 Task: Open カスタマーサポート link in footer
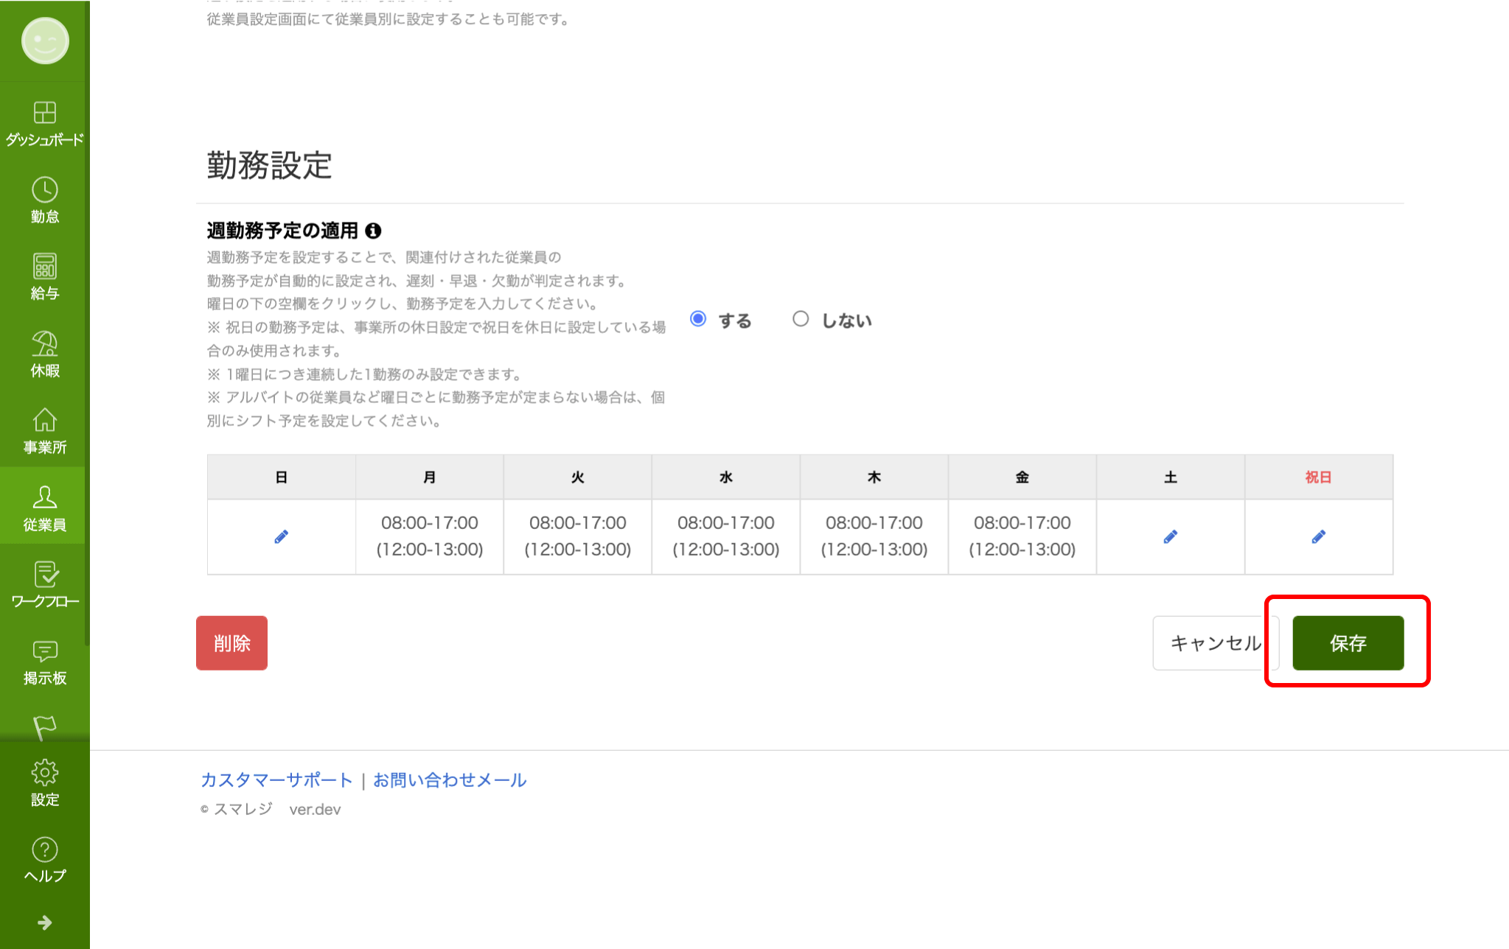coord(276,780)
